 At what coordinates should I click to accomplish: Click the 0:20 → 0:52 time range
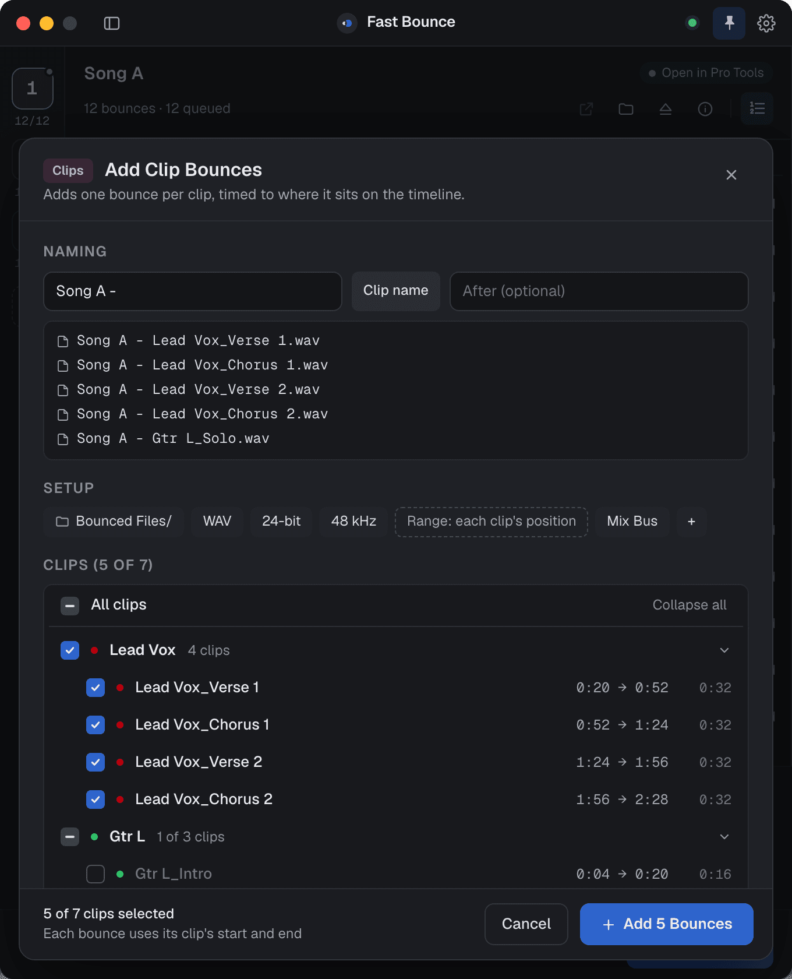pos(622,688)
